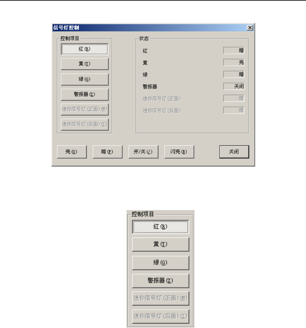
Task: Close the 信号灯控制 dialog with the X
Action: pyautogui.click(x=250, y=28)
